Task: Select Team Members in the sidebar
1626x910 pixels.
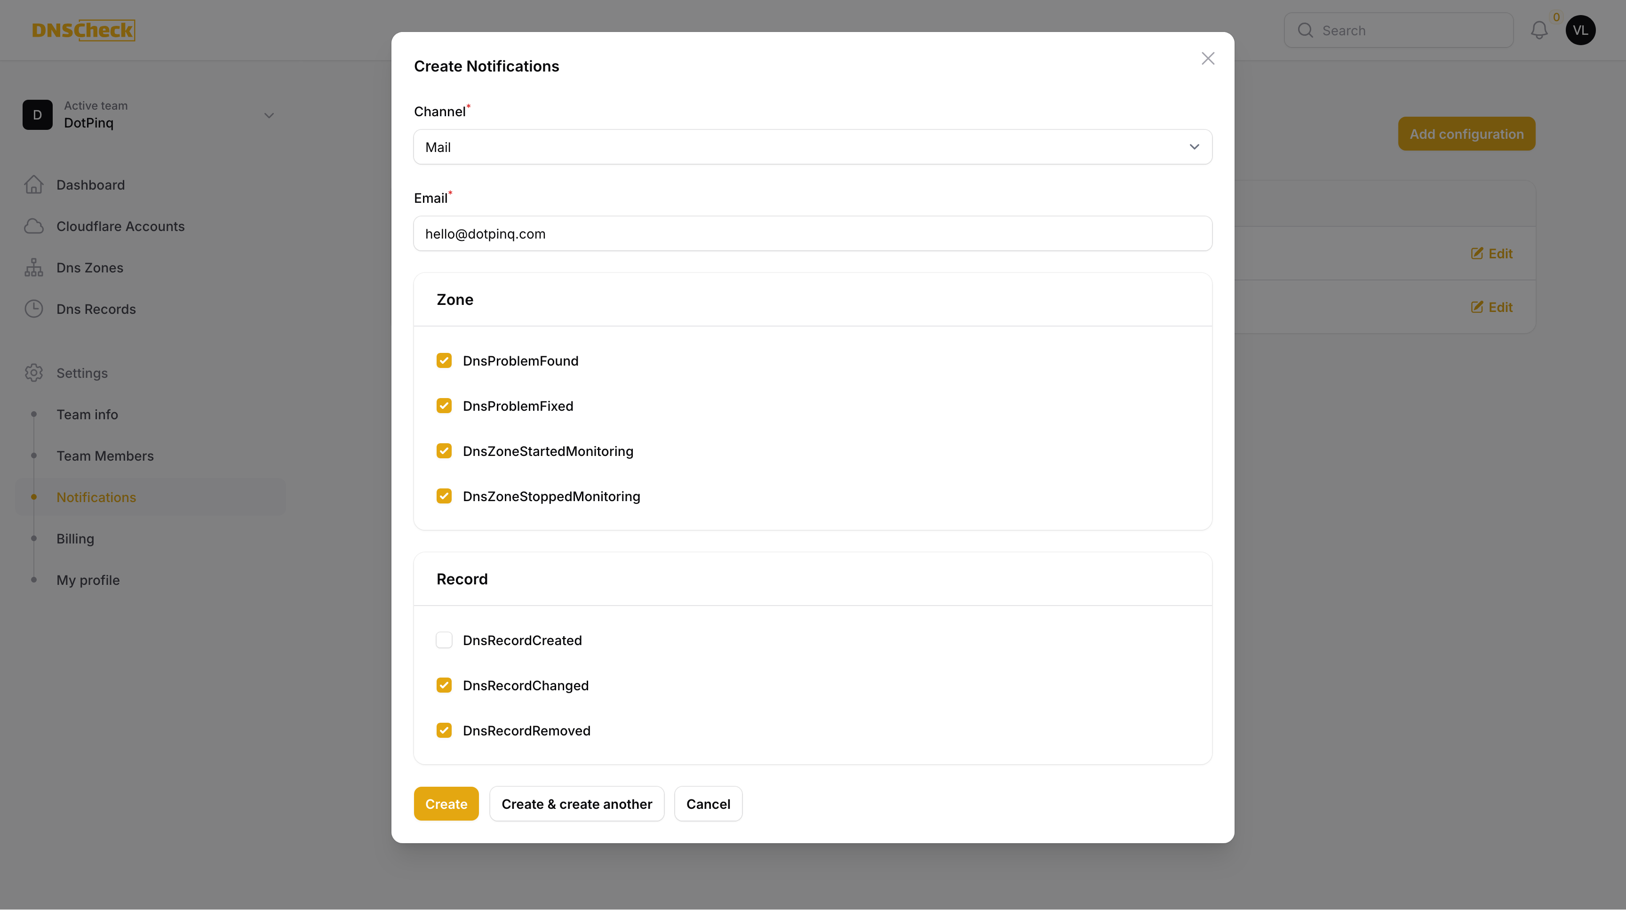Action: pyautogui.click(x=105, y=455)
